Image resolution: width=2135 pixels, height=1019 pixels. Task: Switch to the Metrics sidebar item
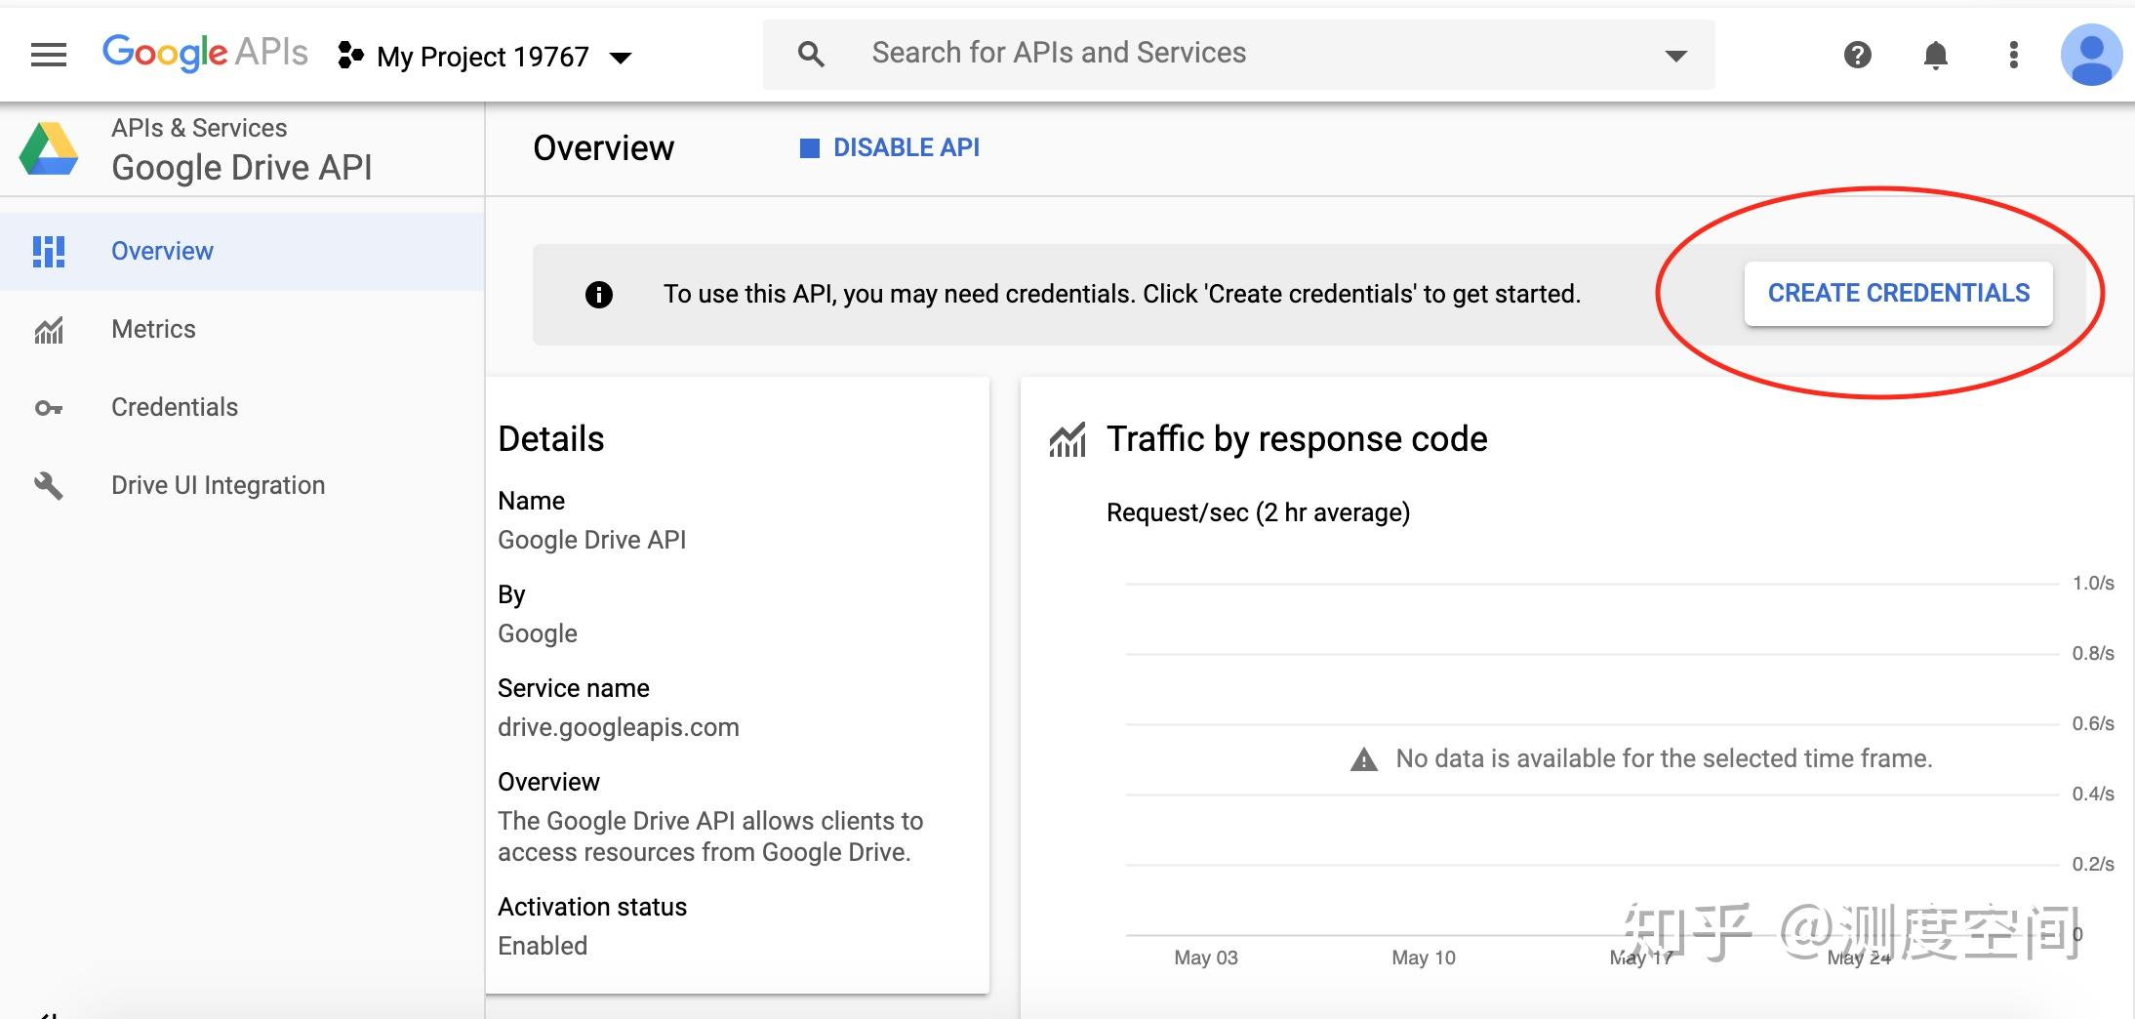(x=153, y=330)
